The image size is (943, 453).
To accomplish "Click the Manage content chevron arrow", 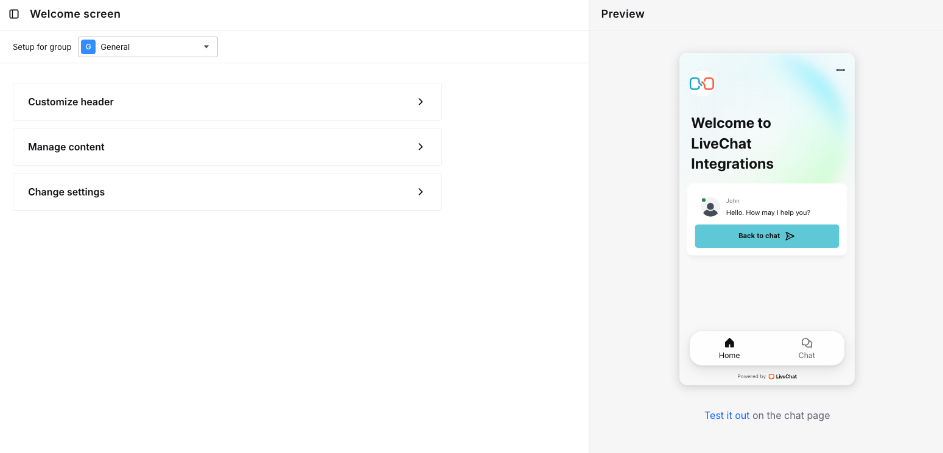I will coord(421,147).
